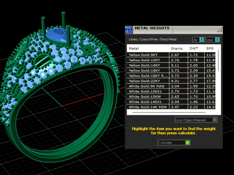Select the White Gold:10KW row
The height and width of the screenshot is (175, 234).
click(171, 97)
